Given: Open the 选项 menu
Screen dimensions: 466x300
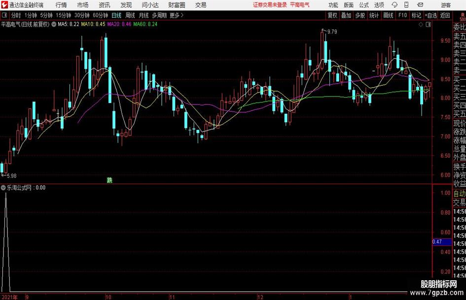Looking at the screenshot, I should [379, 5].
